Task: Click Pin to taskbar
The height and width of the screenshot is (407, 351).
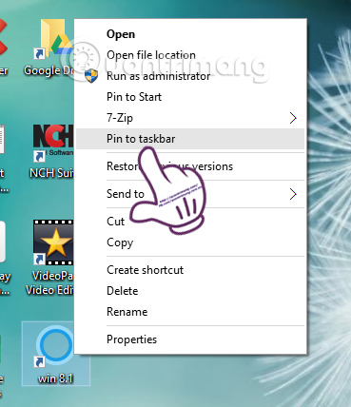Action: tap(190, 139)
